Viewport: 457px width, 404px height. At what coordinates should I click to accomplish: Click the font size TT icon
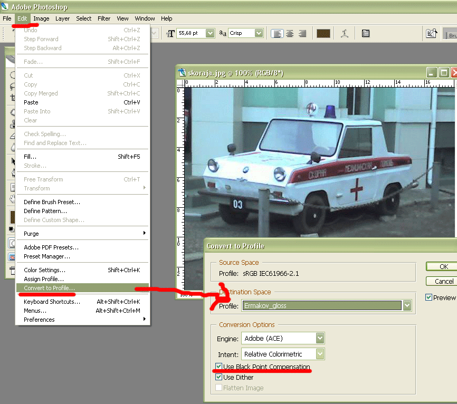[x=170, y=34]
